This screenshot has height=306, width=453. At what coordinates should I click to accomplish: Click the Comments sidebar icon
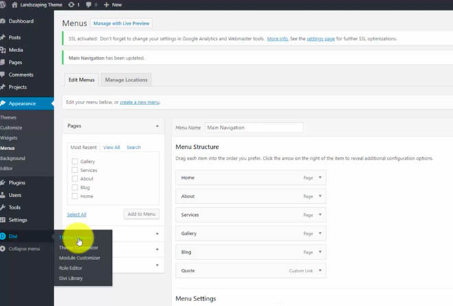(x=3, y=75)
